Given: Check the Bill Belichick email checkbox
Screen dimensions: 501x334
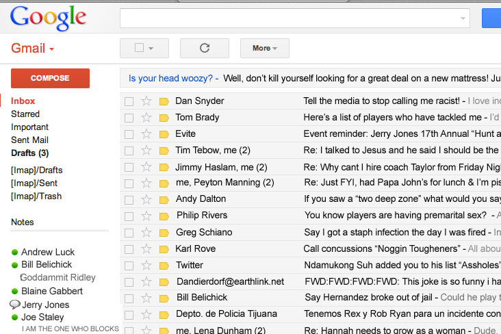Looking at the screenshot, I should point(129,298).
